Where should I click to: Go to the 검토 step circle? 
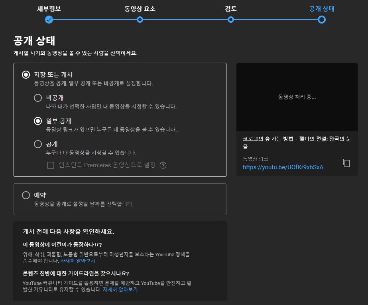coord(231,20)
